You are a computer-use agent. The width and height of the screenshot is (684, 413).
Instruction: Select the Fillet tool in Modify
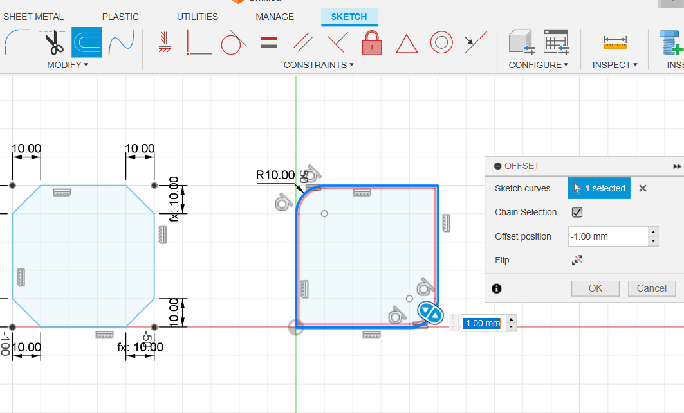coord(17,42)
